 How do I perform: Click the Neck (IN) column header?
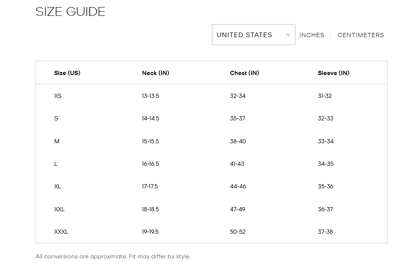tap(156, 73)
